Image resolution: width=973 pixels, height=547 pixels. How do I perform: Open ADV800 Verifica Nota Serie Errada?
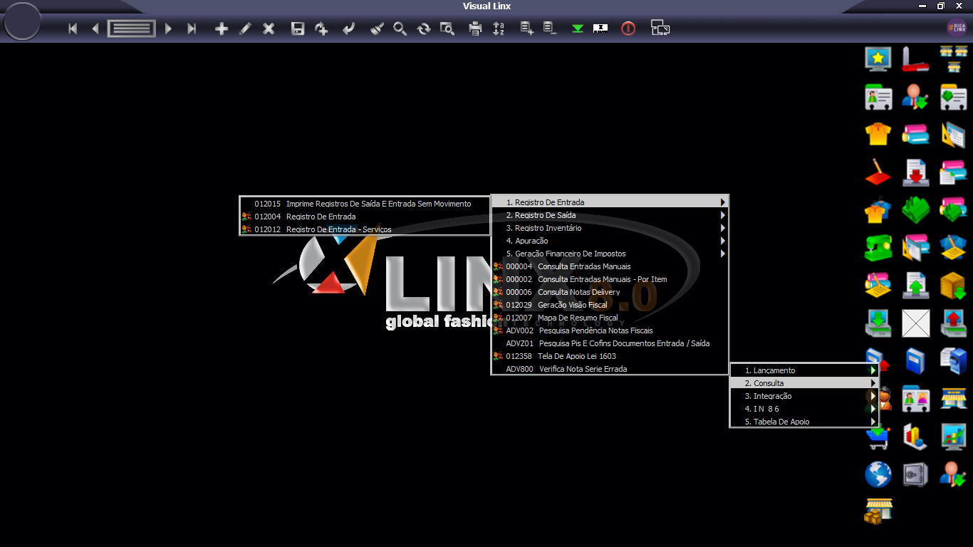610,369
